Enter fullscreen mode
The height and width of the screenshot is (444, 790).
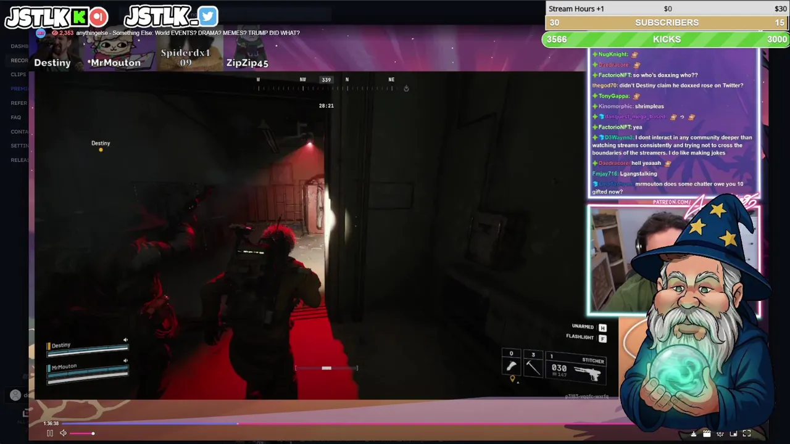[x=746, y=434]
